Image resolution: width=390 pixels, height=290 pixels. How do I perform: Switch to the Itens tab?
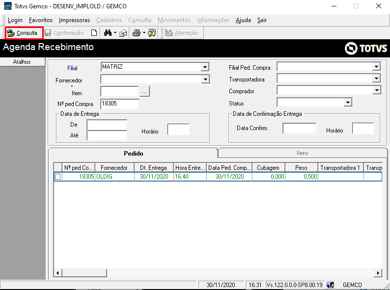[x=303, y=153]
